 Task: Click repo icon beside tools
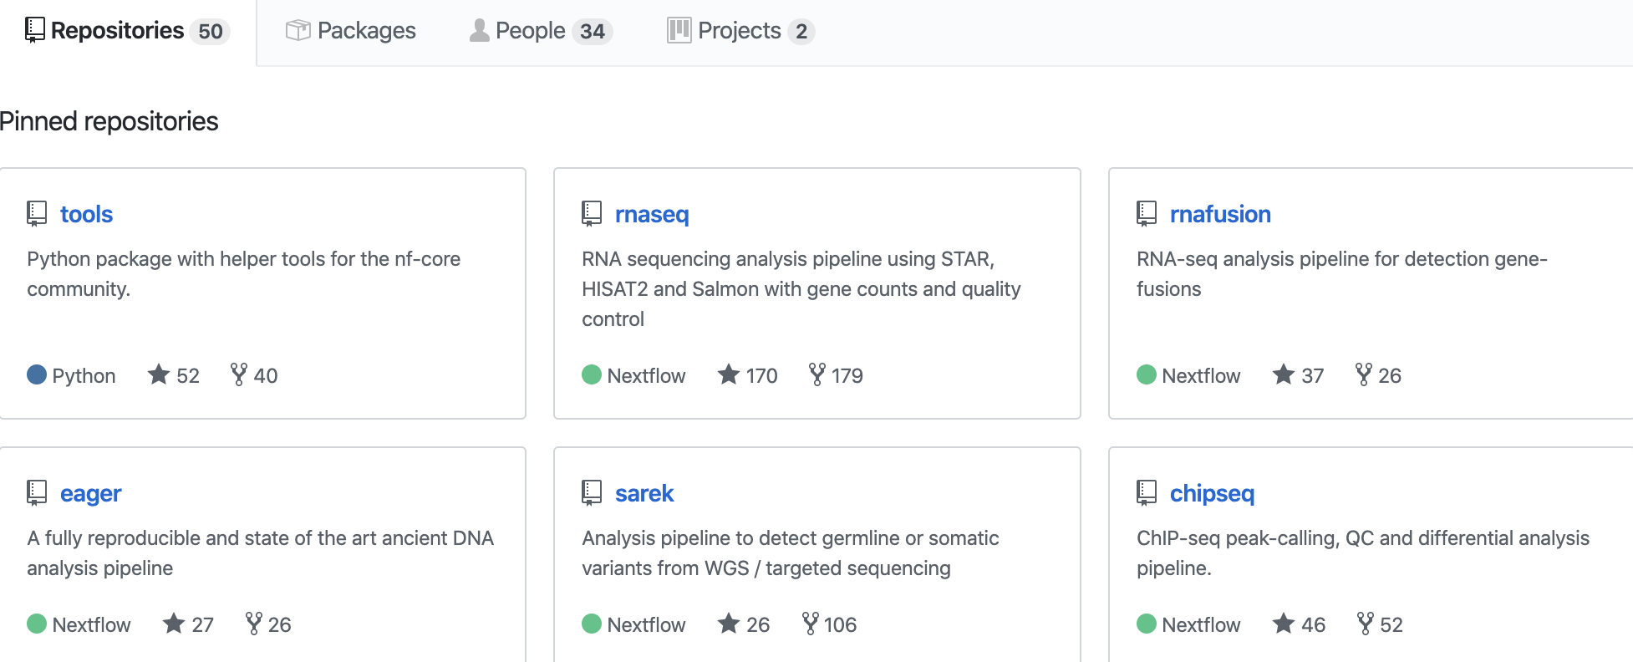pos(37,214)
